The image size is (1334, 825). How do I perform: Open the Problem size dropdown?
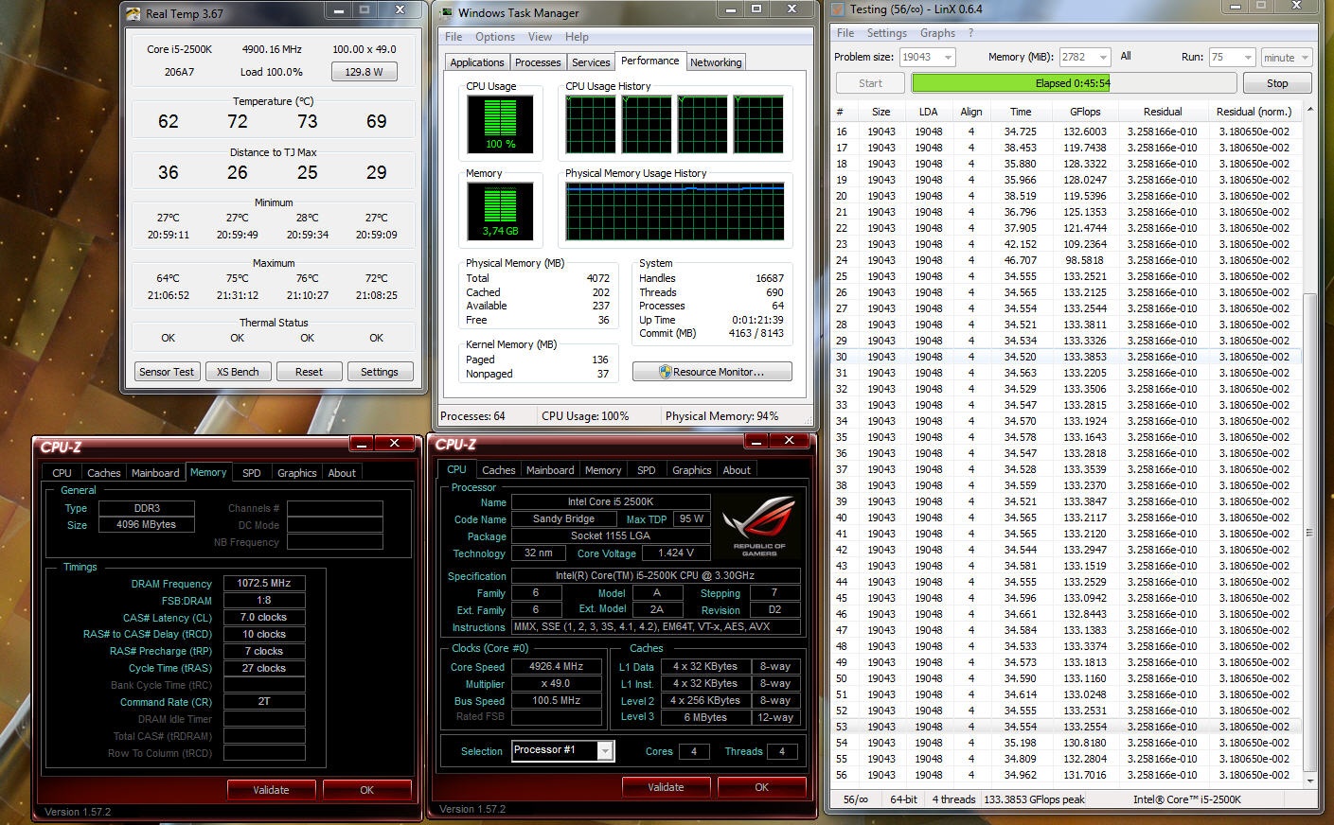[x=947, y=58]
